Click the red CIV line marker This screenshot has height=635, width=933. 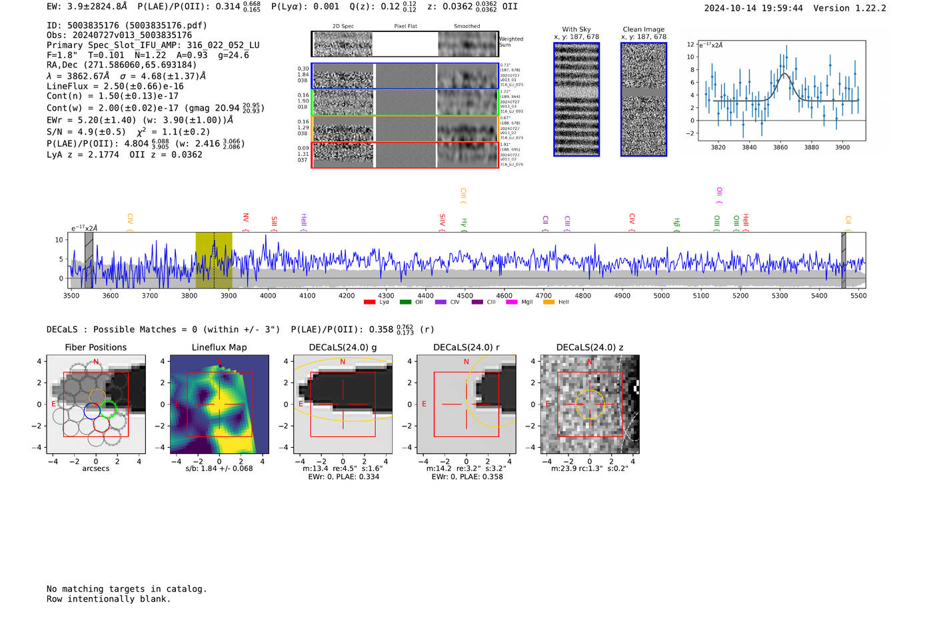632,223
